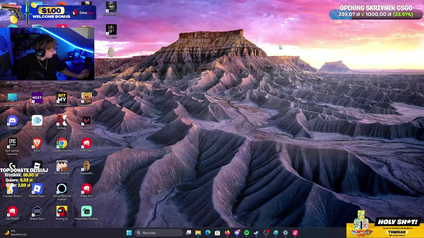
Task: Launch VALORANT via the dark V-logo icon
Action: (86, 122)
